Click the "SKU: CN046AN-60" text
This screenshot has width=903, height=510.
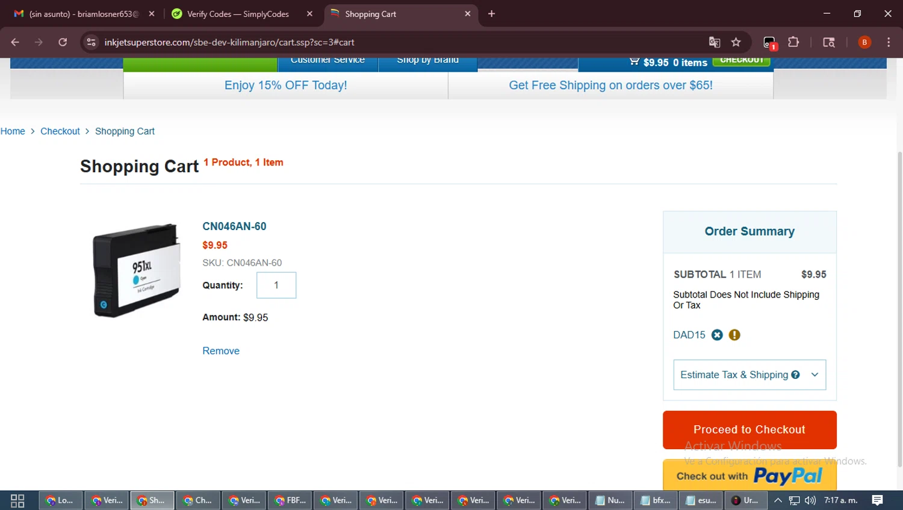242,263
